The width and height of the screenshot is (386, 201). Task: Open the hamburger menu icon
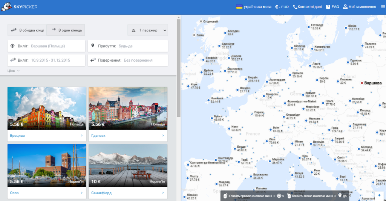point(383,7)
